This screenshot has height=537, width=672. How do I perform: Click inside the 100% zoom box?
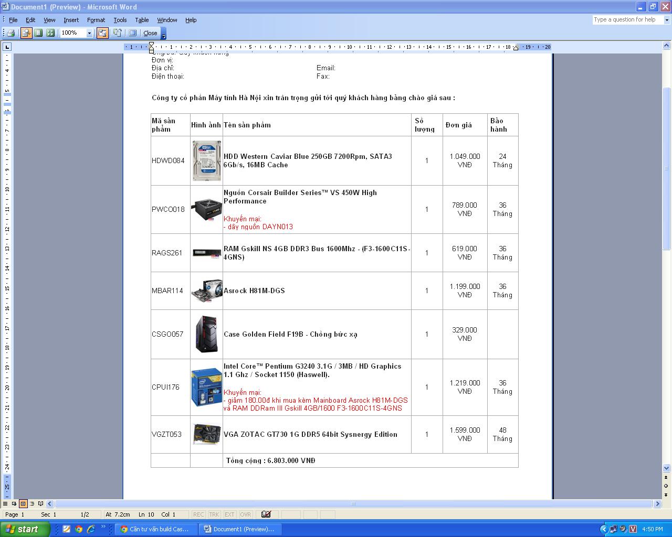tap(72, 33)
